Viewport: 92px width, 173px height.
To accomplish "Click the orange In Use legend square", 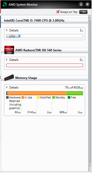I will (23, 97).
